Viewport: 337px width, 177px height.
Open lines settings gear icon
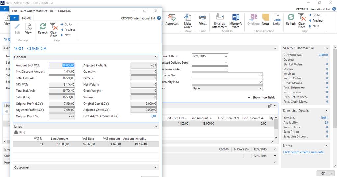pyautogui.click(x=270, y=106)
